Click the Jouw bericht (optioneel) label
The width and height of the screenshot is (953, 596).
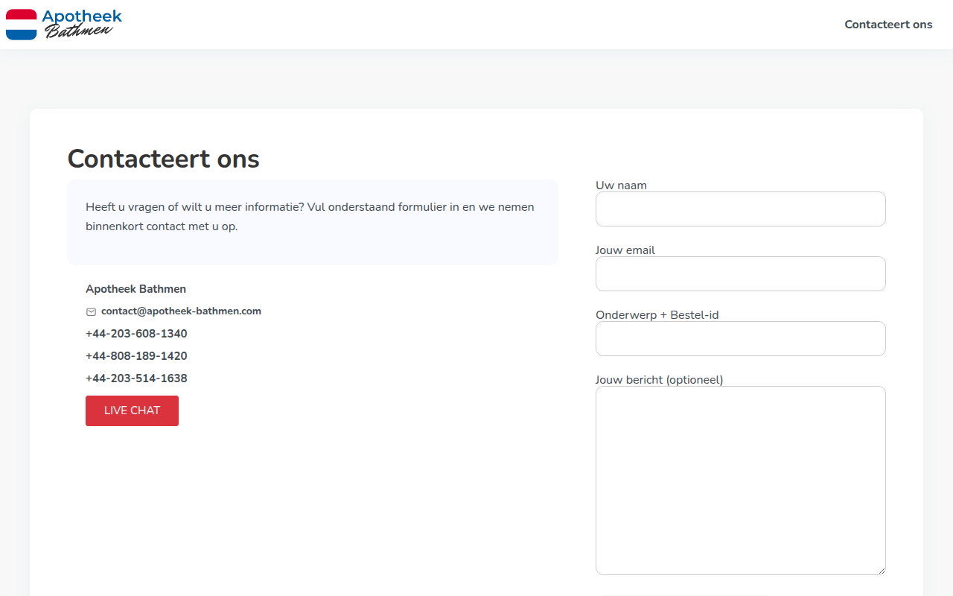tap(660, 380)
